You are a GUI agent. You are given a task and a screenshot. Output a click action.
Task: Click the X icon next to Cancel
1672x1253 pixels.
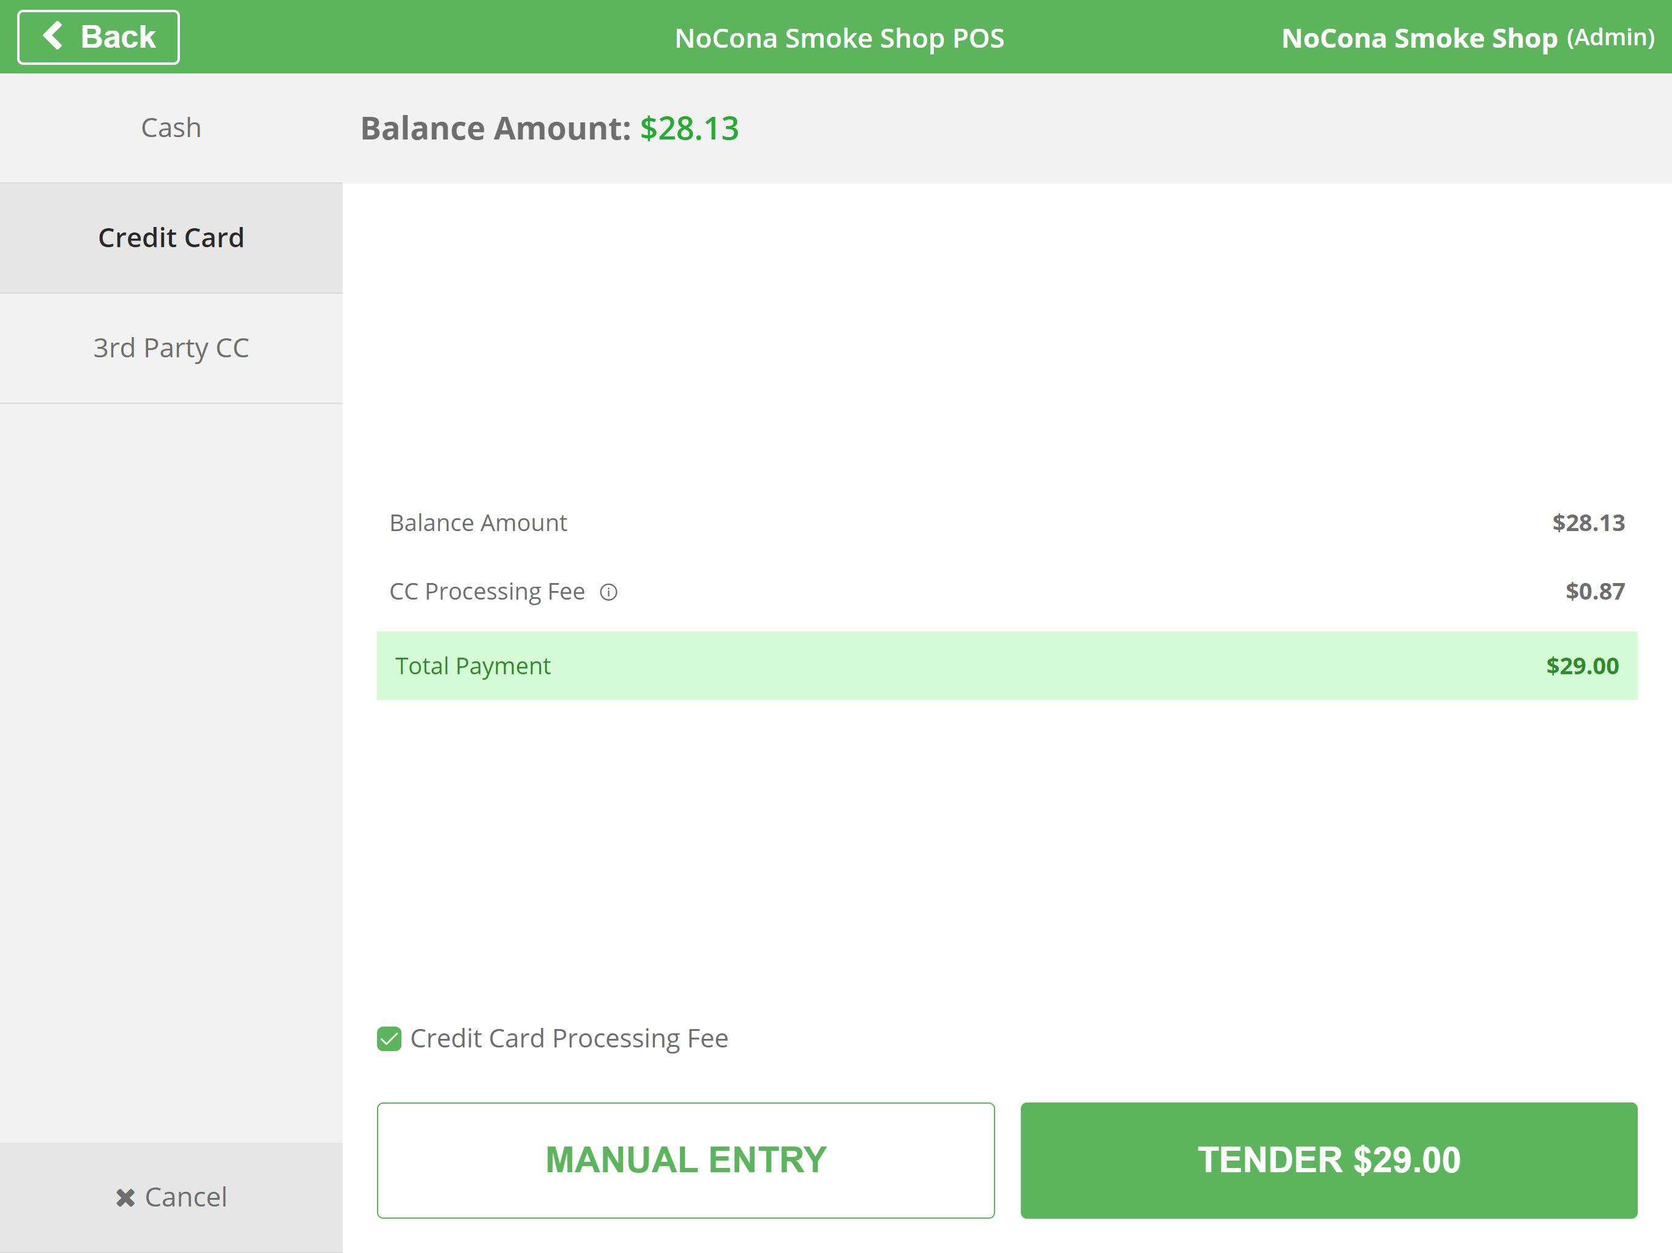[x=125, y=1197]
